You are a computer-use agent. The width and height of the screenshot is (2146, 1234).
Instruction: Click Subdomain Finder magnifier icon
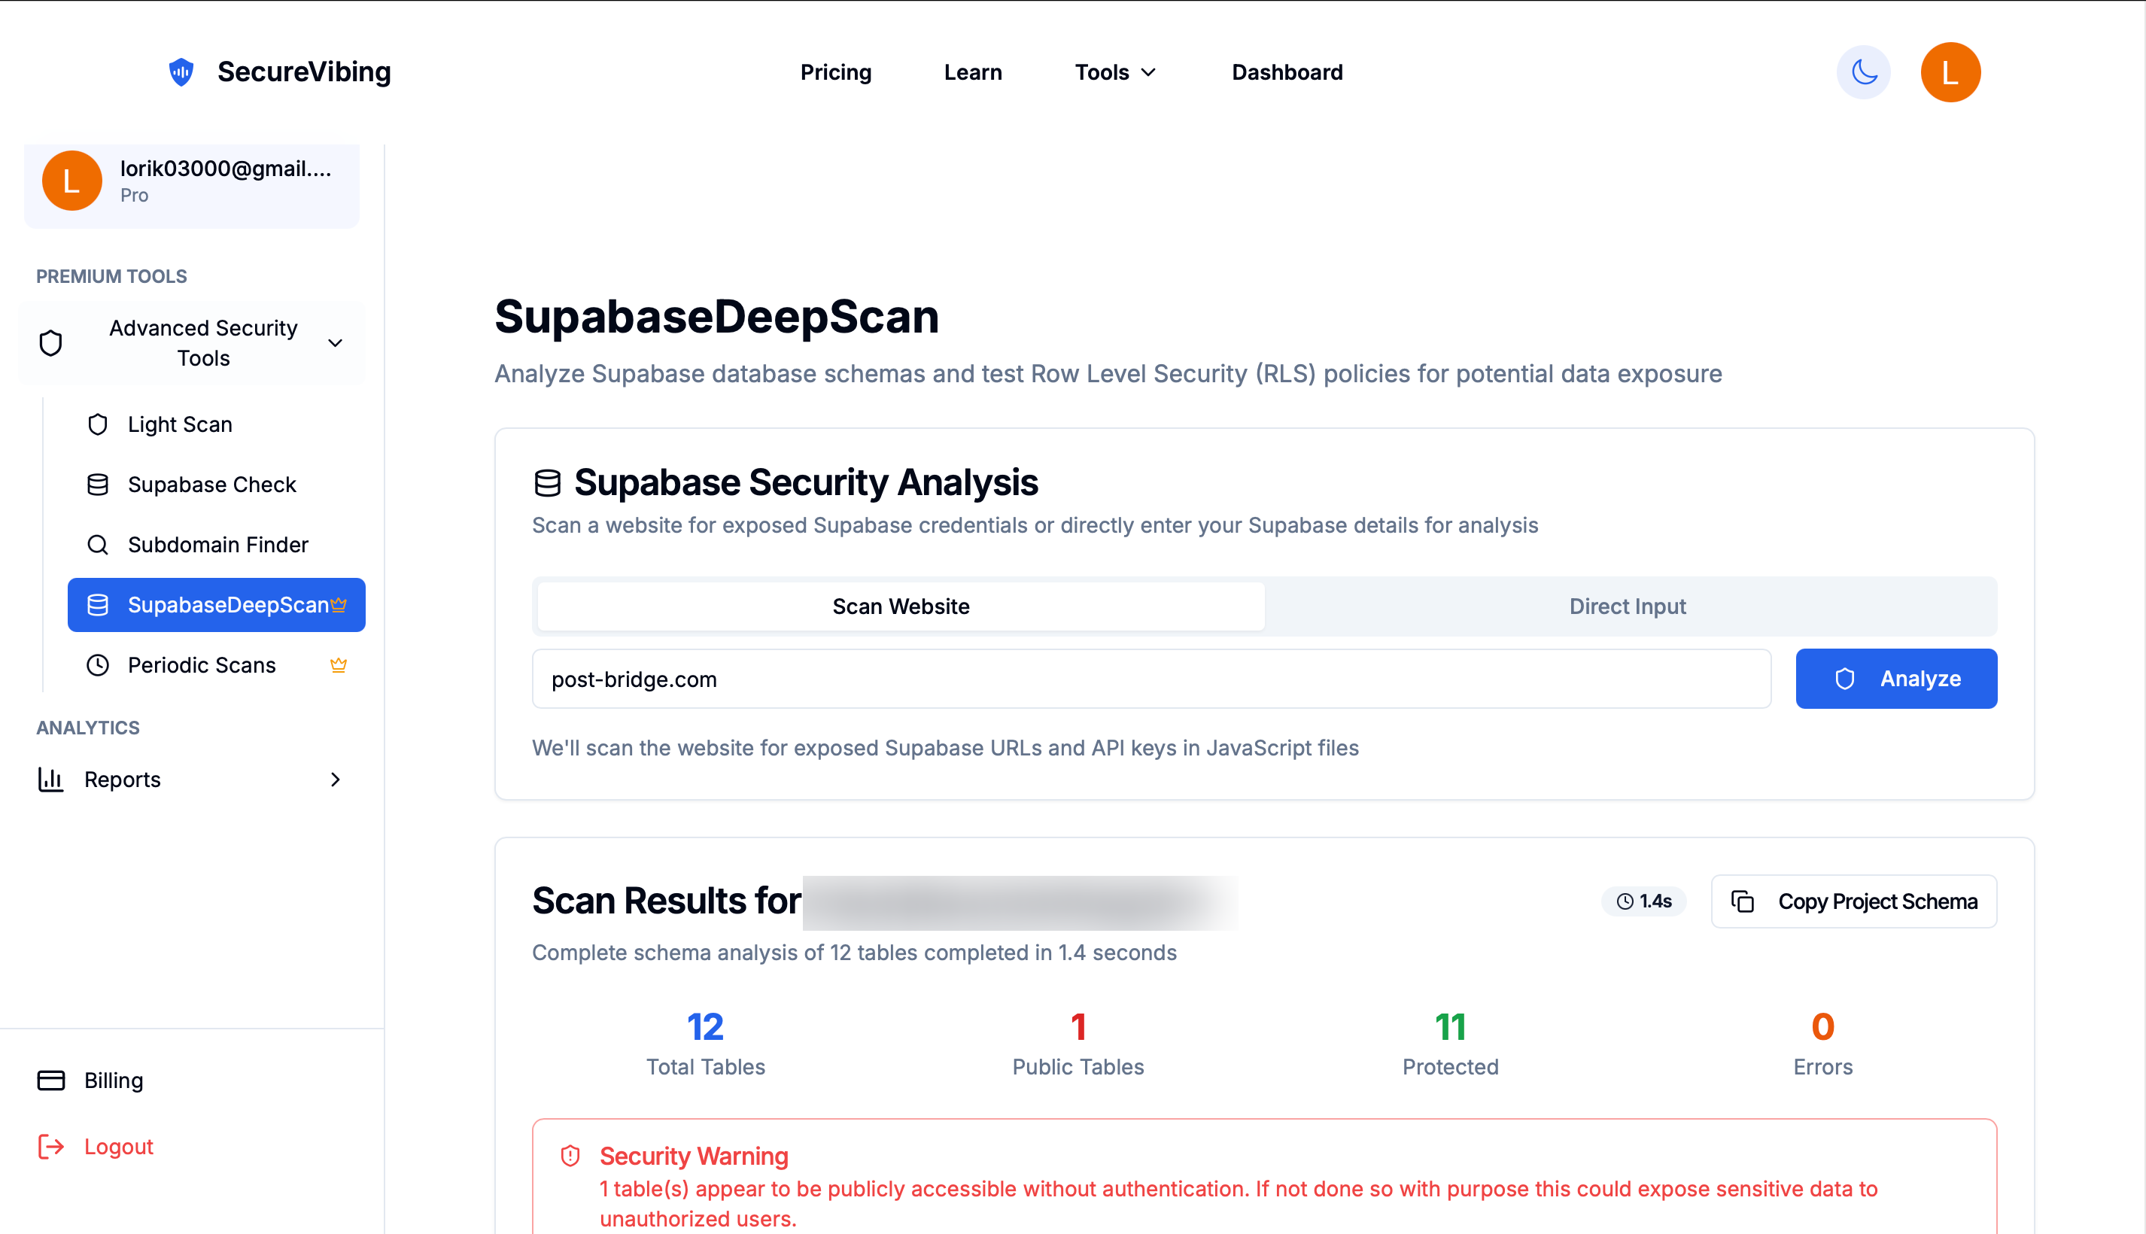[98, 544]
